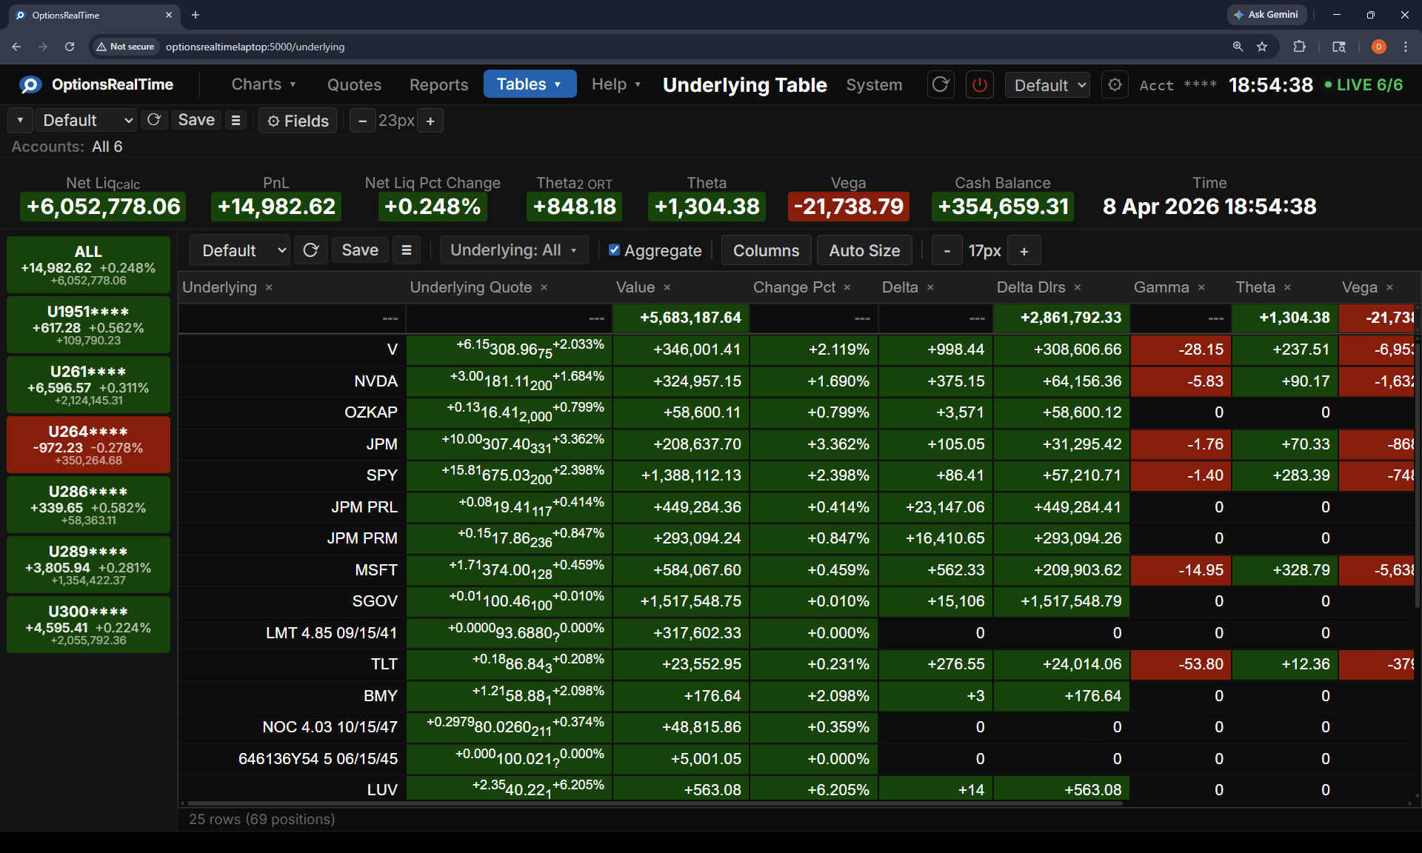Toggle the Aggregate checkbox
Screen dimensions: 1422x853
point(614,250)
